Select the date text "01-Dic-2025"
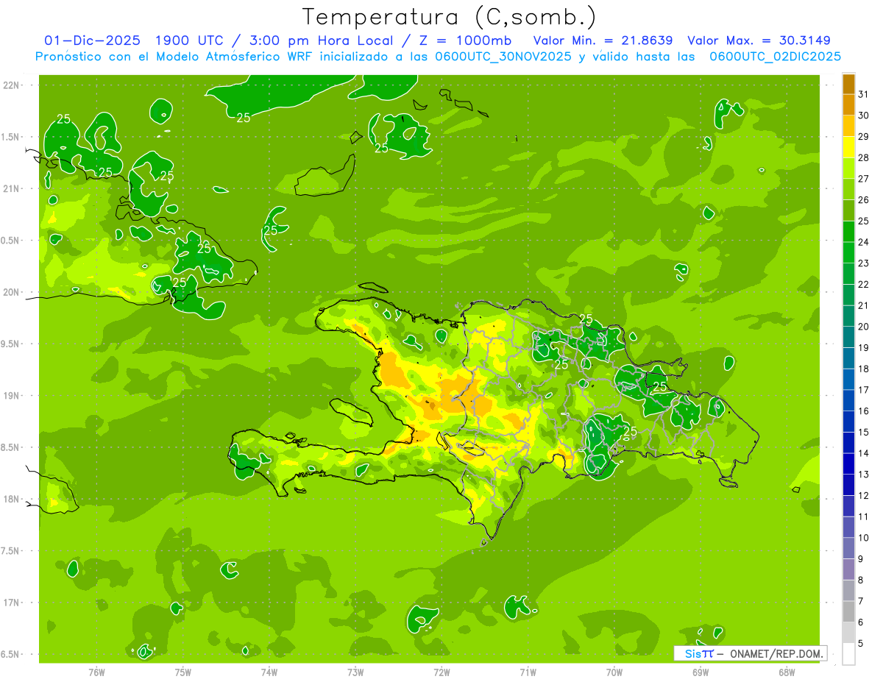Screen dimensions: 883x682 click(93, 40)
